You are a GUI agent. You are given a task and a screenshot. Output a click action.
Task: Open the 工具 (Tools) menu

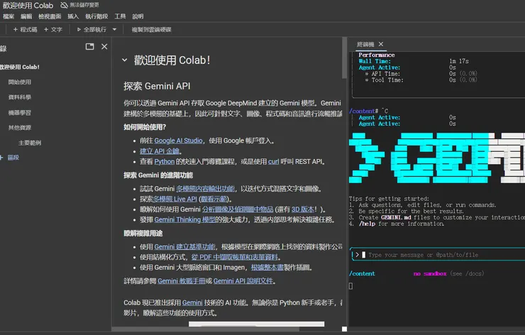[120, 16]
